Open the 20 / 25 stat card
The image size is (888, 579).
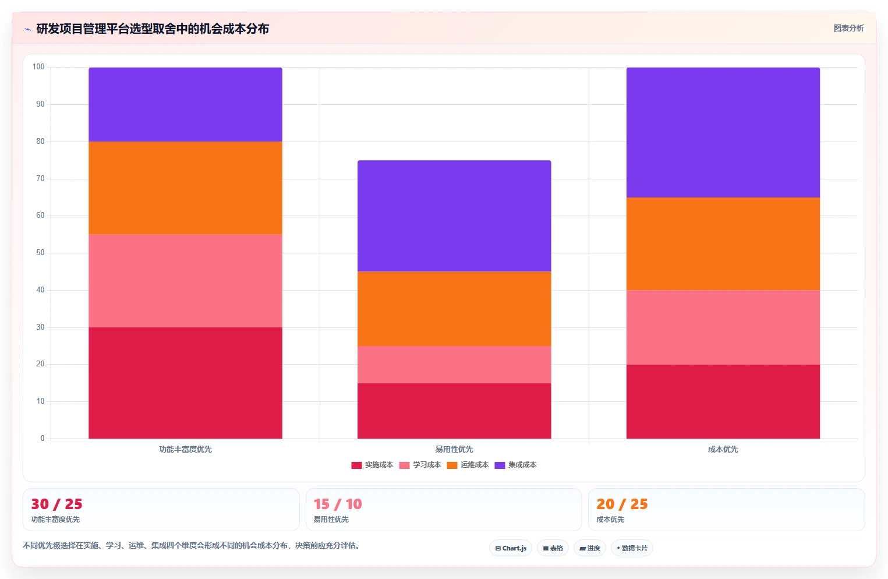726,510
